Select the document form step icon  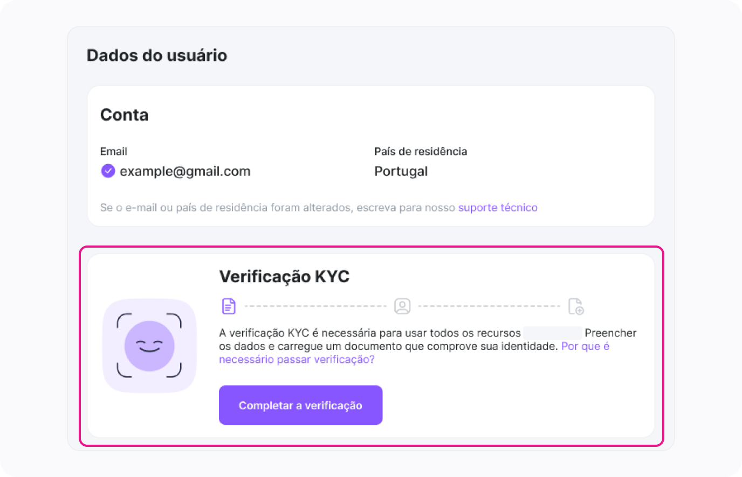point(229,306)
